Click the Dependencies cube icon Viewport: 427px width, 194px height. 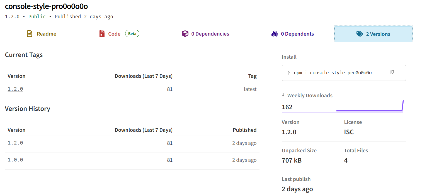(185, 34)
